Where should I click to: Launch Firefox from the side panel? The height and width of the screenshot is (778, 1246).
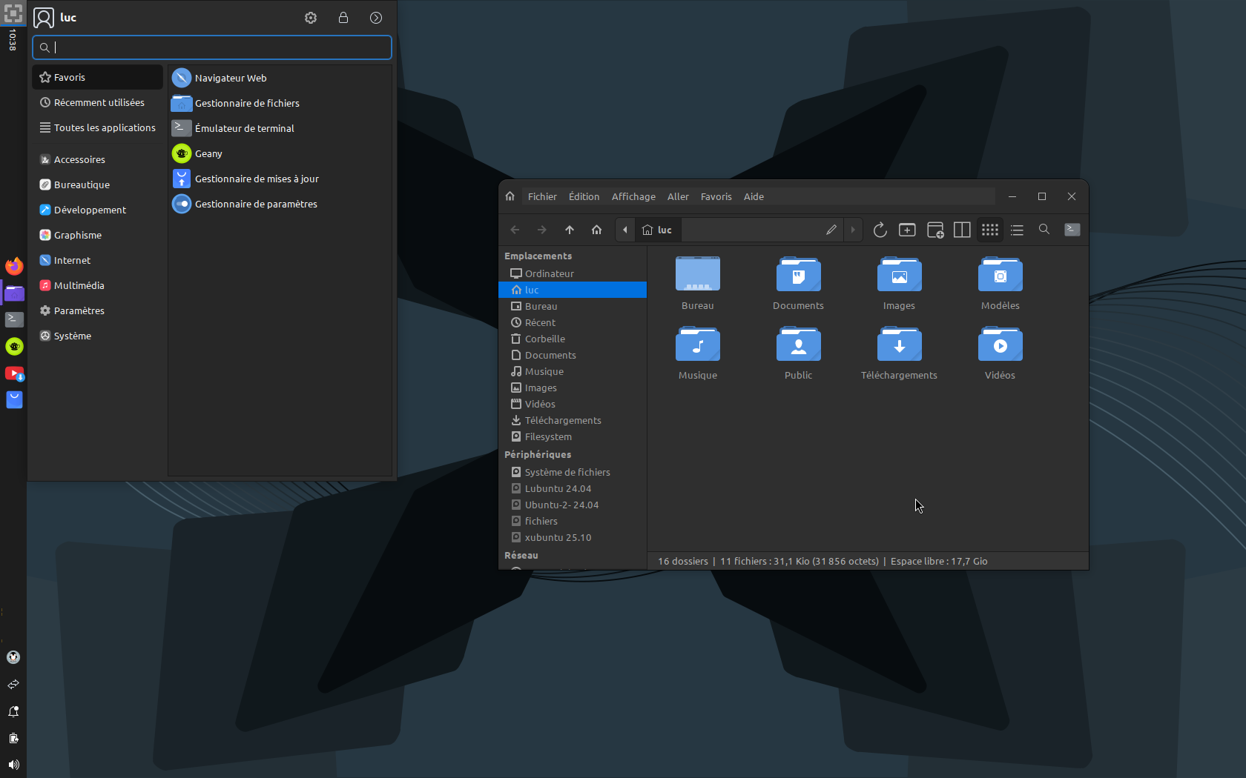click(x=14, y=266)
